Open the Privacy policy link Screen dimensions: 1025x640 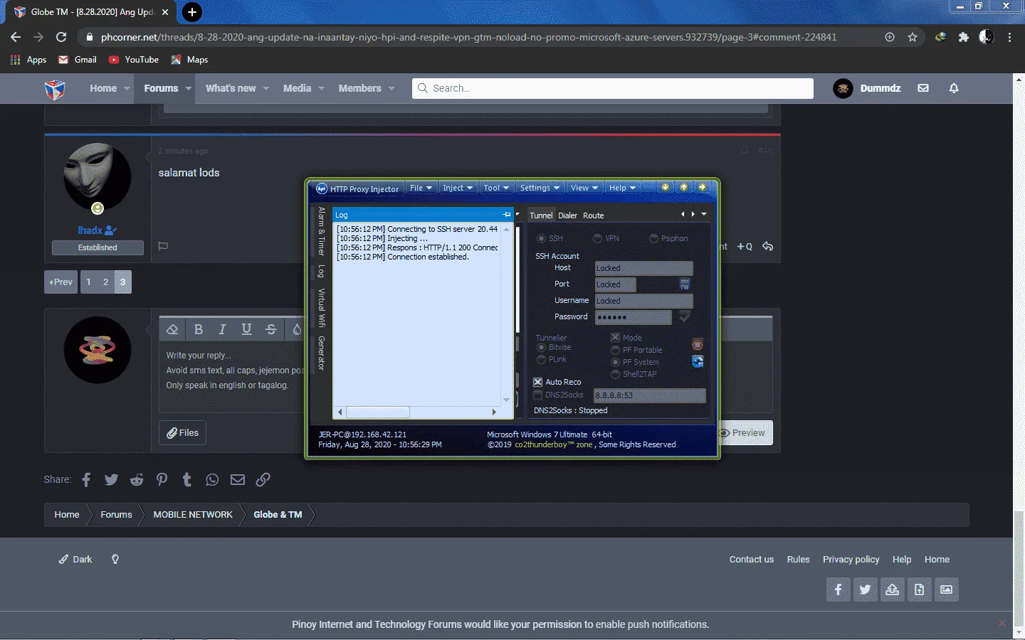pyautogui.click(x=851, y=560)
